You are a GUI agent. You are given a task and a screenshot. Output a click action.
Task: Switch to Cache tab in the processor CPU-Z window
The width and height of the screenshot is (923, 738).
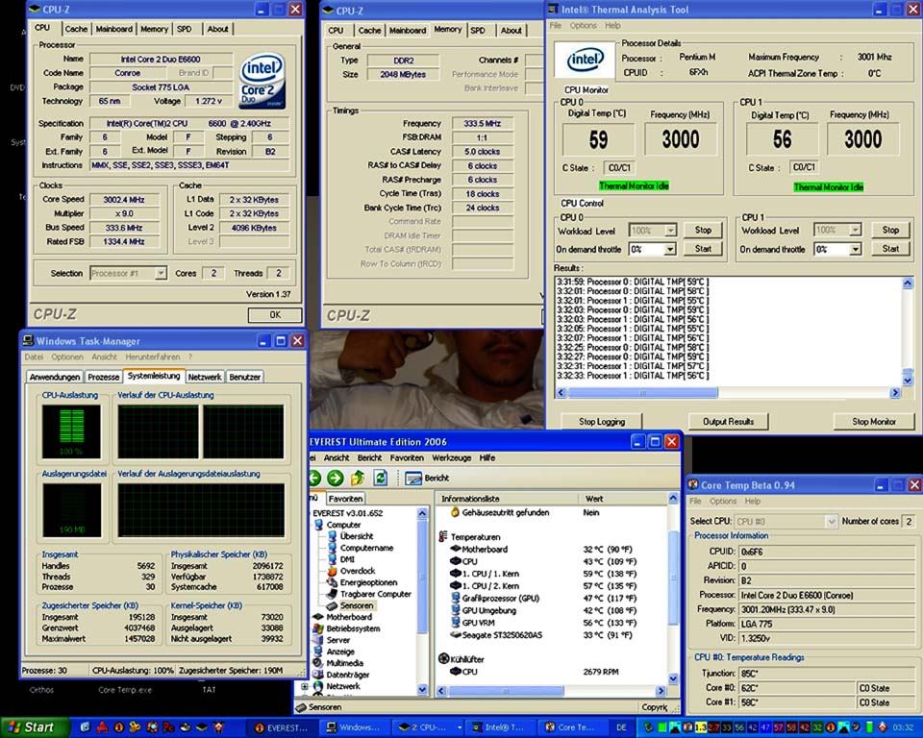click(x=76, y=29)
